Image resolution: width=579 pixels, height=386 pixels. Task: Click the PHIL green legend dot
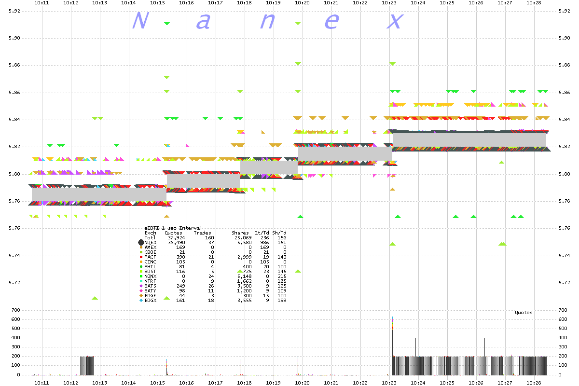click(141, 267)
